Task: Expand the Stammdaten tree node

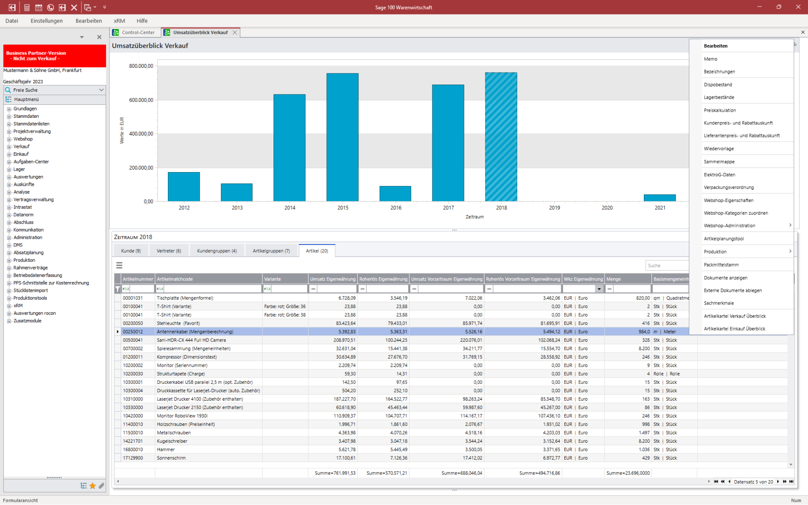Action: pyautogui.click(x=9, y=116)
